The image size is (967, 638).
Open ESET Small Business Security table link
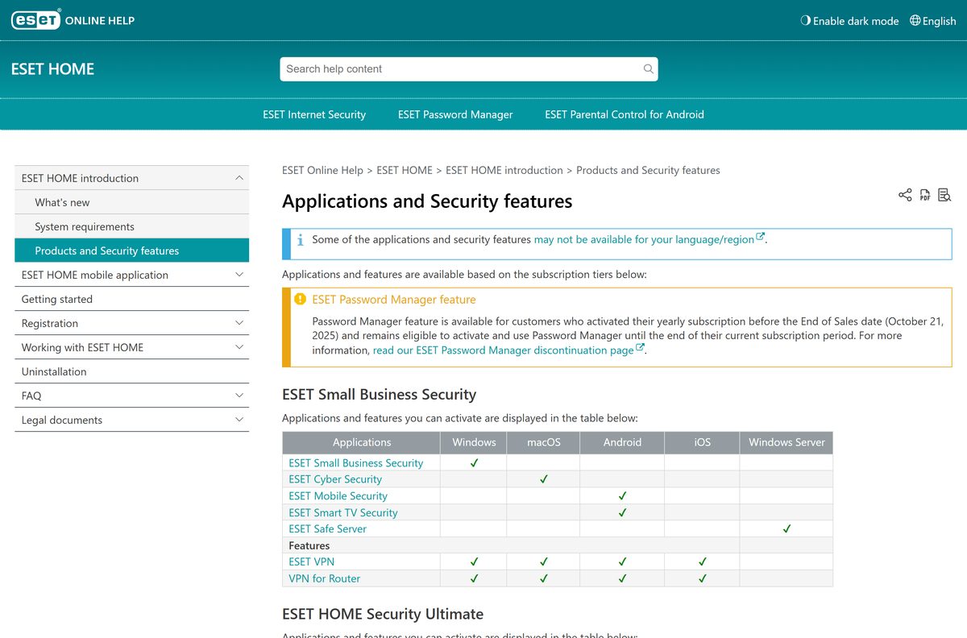(356, 463)
